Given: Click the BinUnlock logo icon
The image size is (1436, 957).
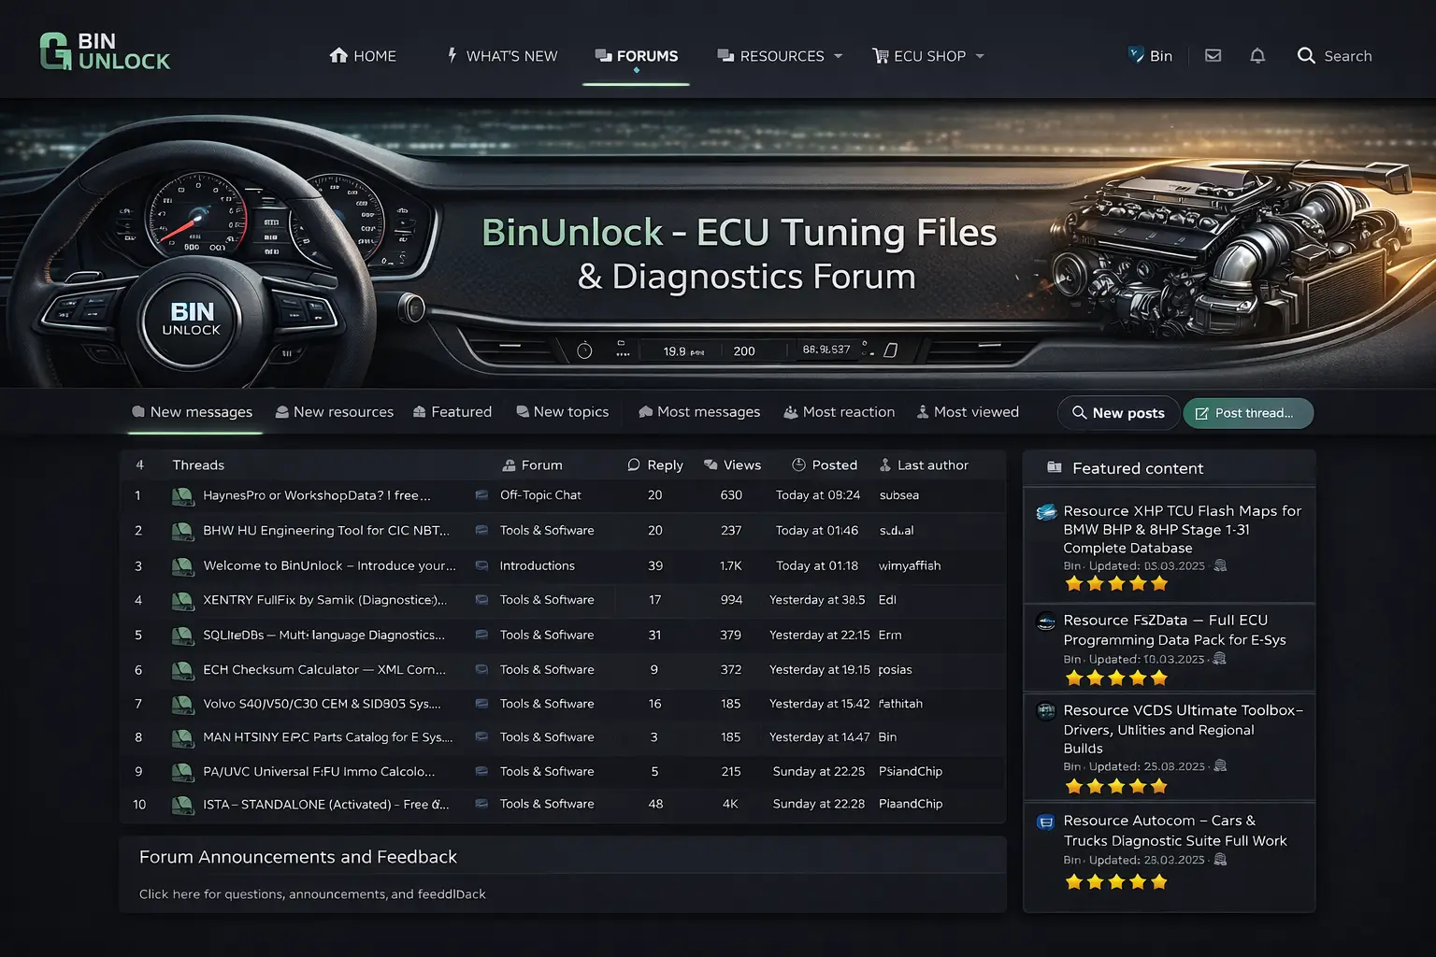Looking at the screenshot, I should click(x=55, y=51).
